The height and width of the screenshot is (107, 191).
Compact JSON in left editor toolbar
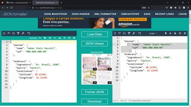(x=9, y=33)
